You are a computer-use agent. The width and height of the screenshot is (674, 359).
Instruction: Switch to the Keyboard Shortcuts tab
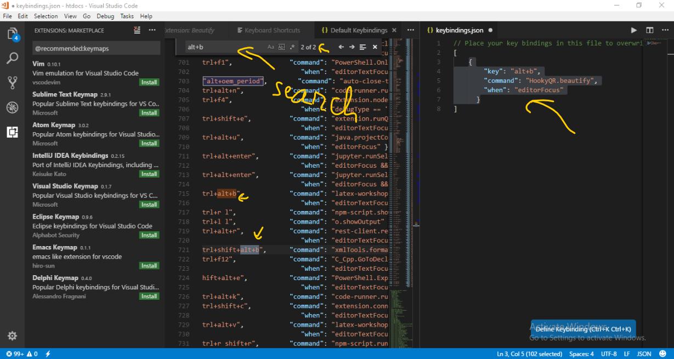(x=268, y=31)
